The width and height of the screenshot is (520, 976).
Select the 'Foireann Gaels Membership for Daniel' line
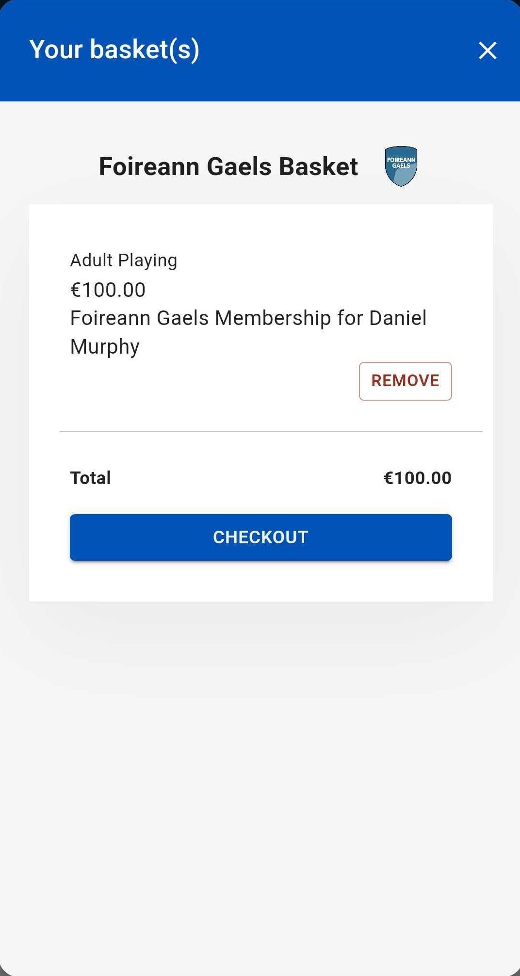point(248,318)
